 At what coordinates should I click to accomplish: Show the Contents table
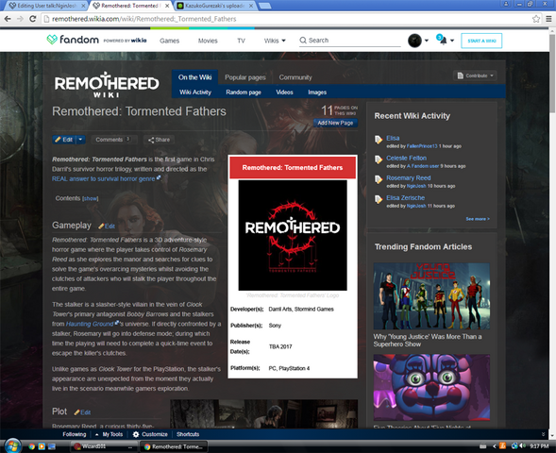90,198
